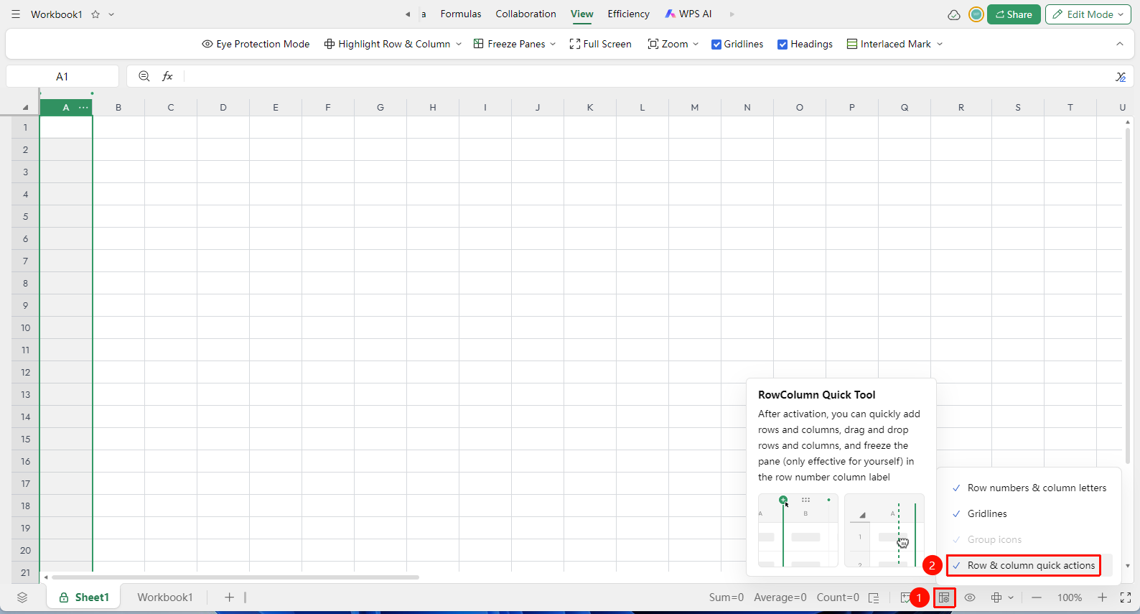Click the highlight crosshair icon in status bar
The height and width of the screenshot is (614, 1140).
pos(996,597)
